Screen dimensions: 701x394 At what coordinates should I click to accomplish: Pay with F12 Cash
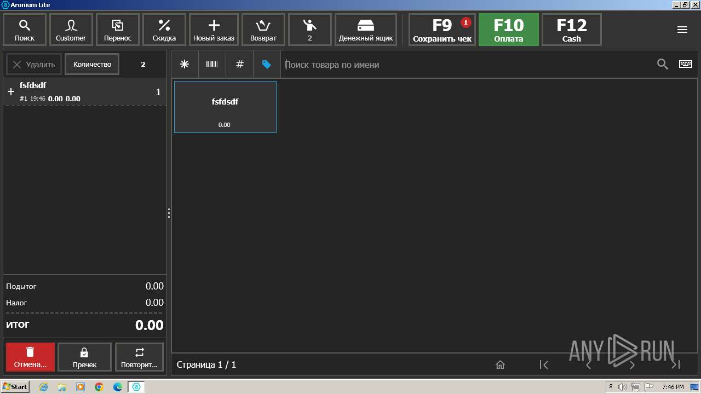click(572, 30)
